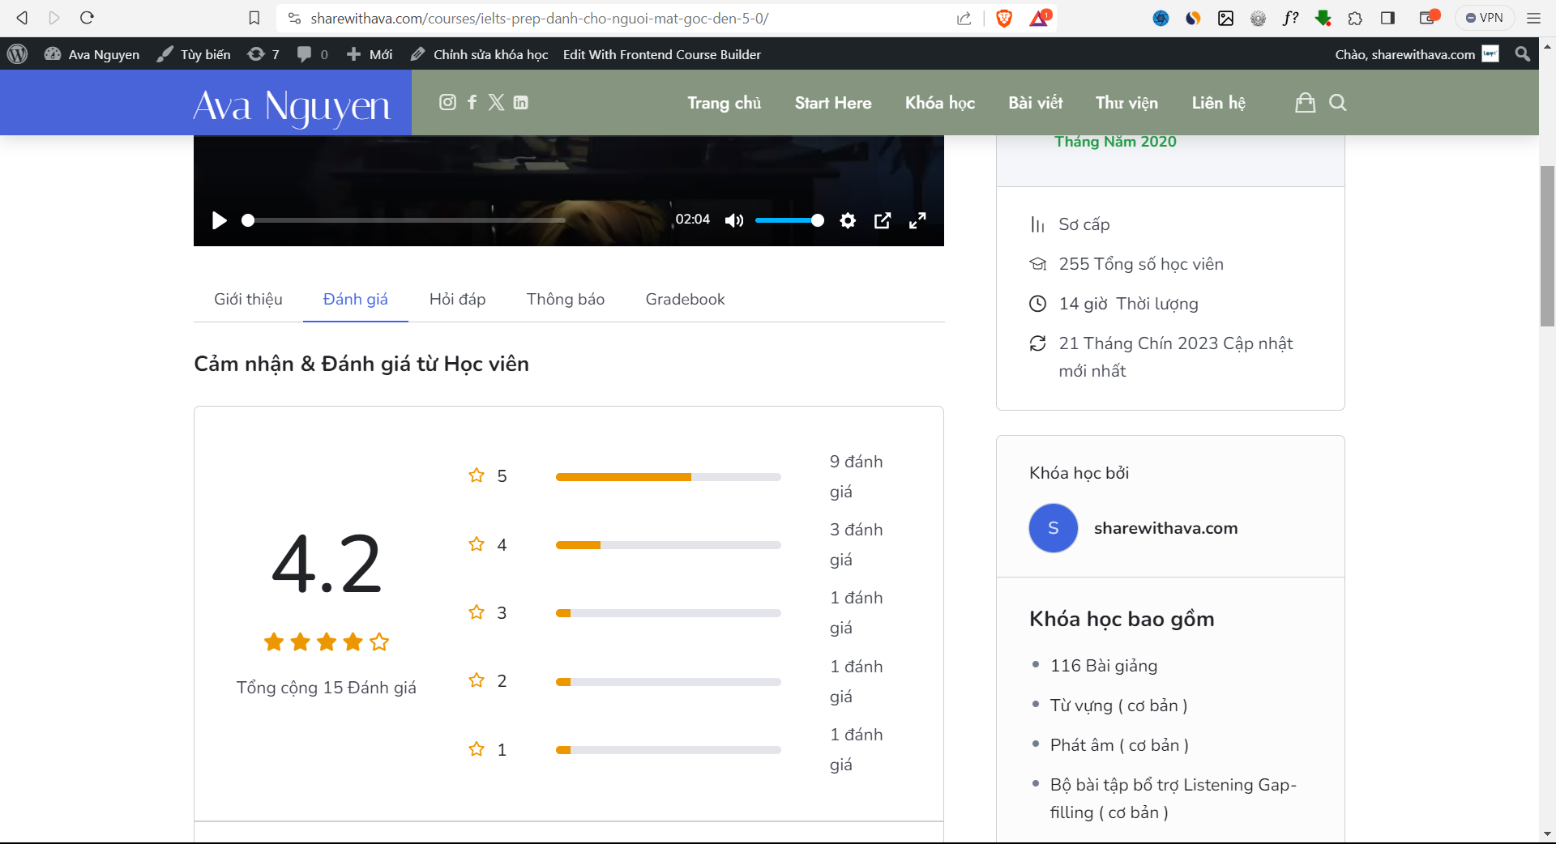Mute the video volume icon
Screen dimensions: 1556x844
pos(734,220)
